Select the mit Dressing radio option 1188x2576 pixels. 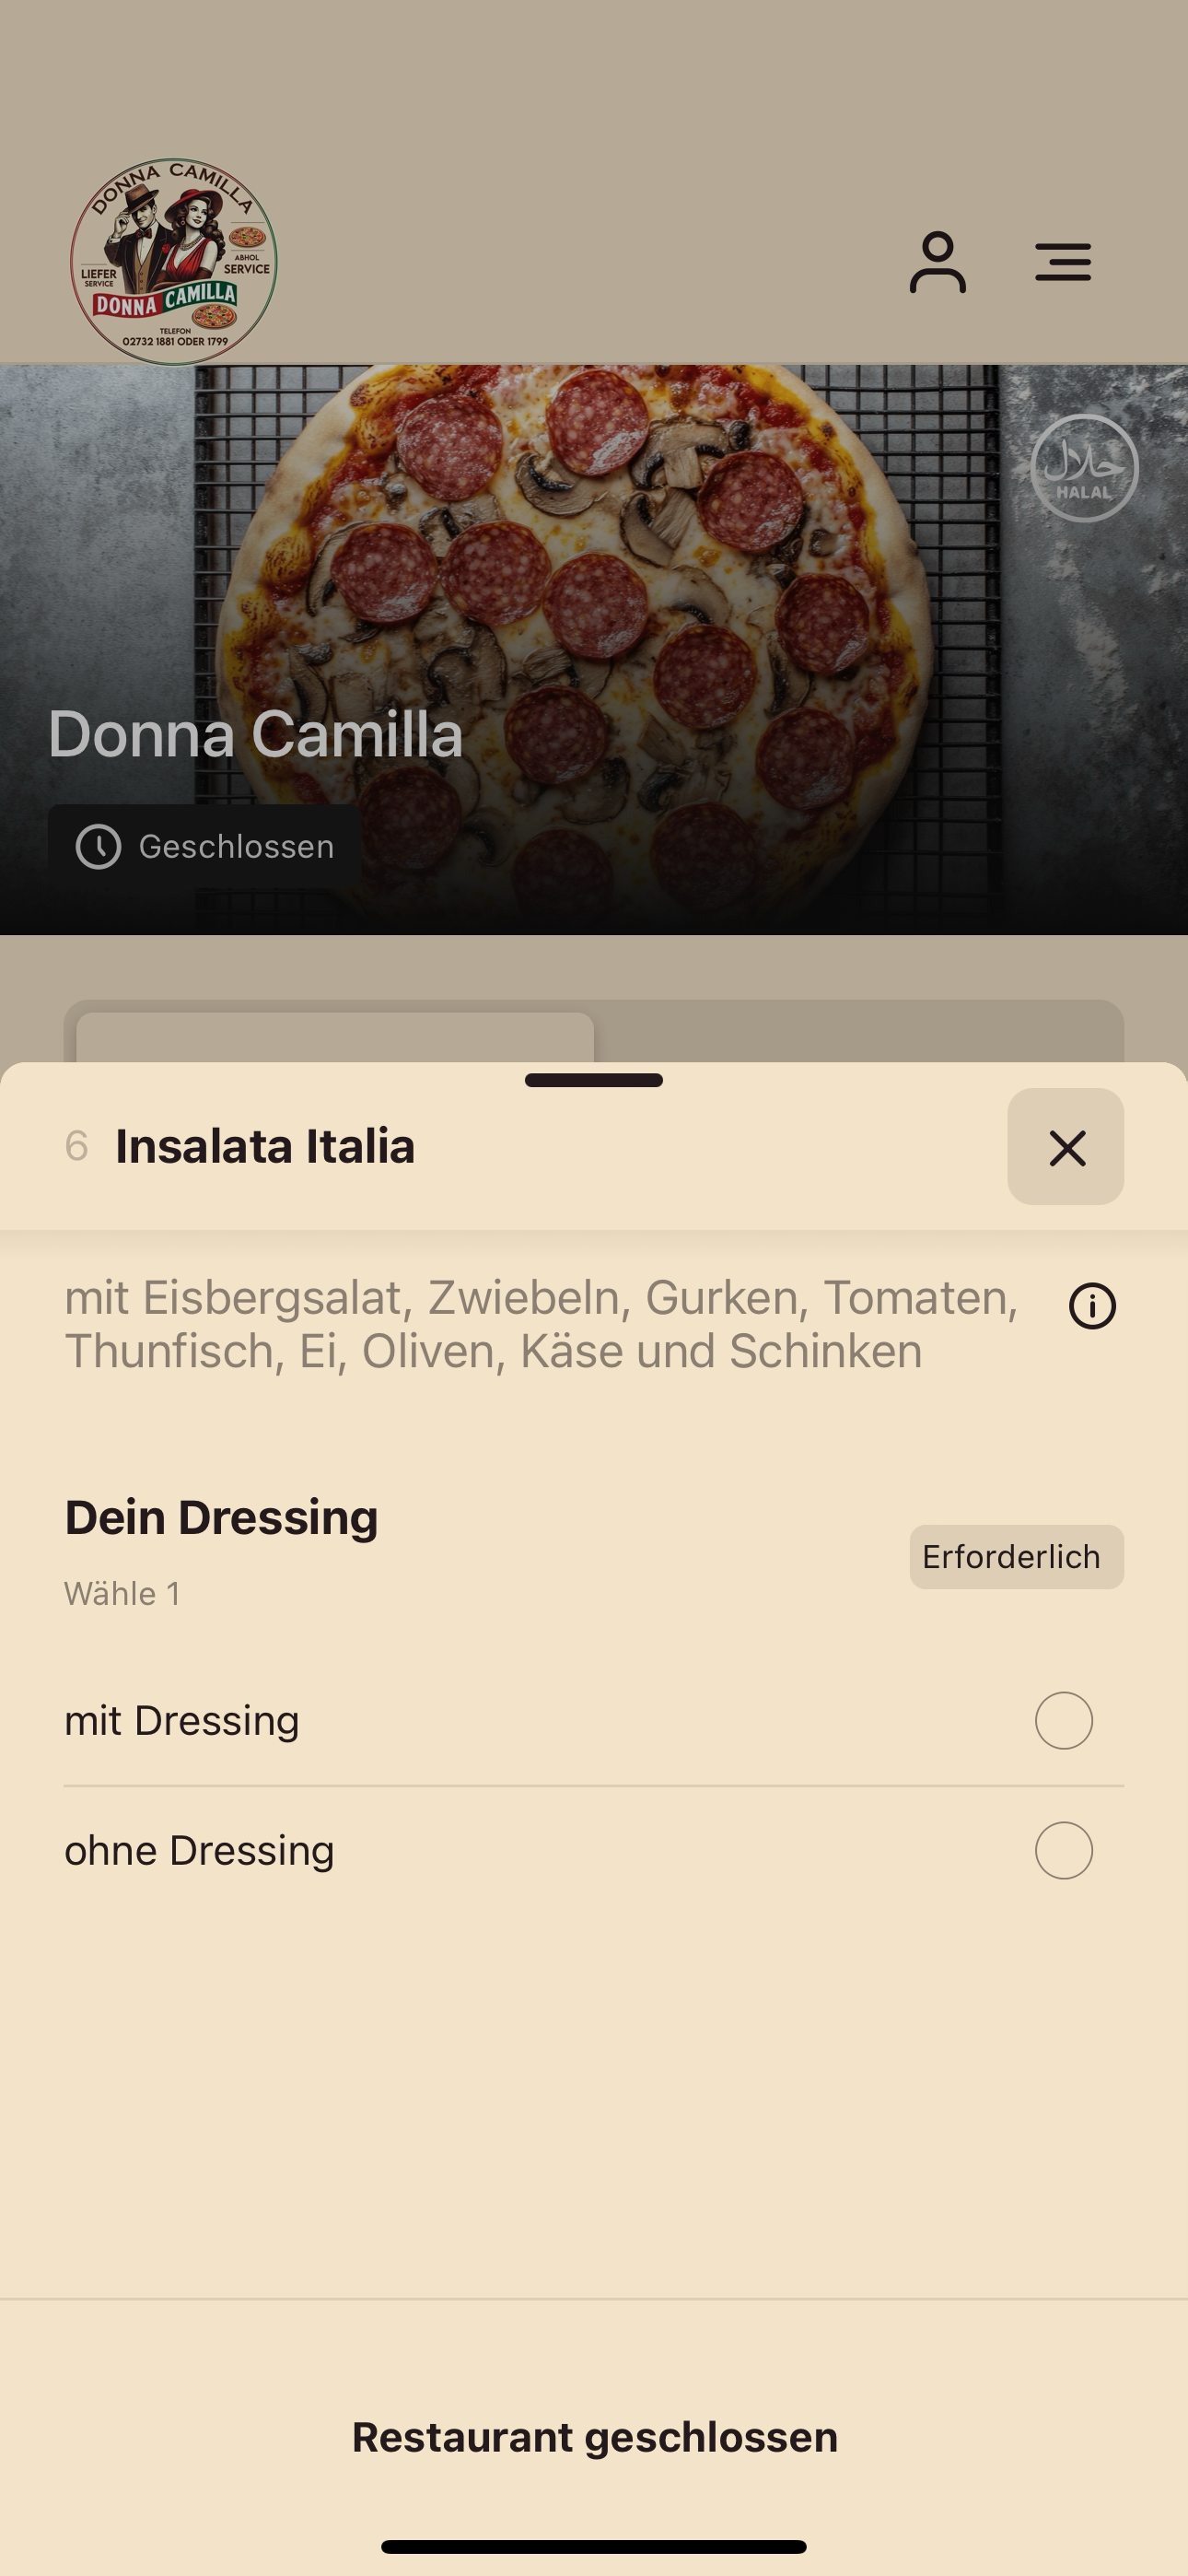(1064, 1721)
